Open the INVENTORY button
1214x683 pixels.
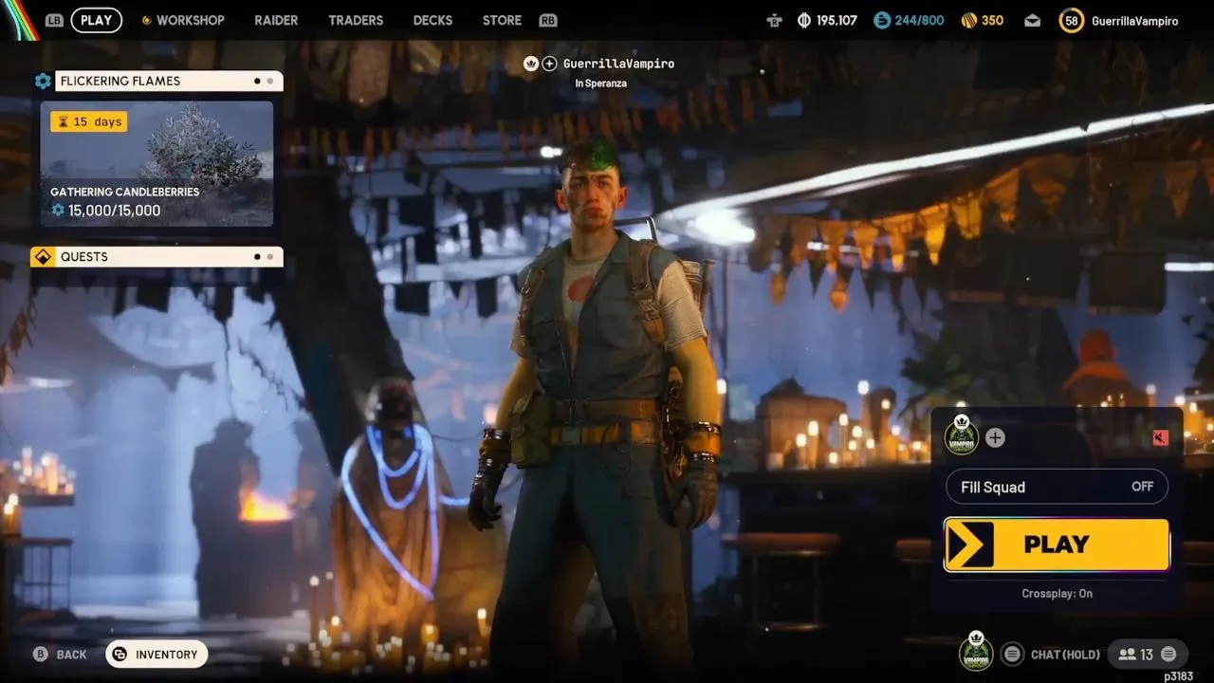pos(156,654)
